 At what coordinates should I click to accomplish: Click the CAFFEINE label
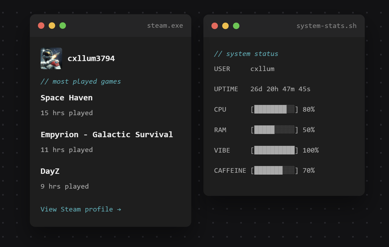pos(230,171)
